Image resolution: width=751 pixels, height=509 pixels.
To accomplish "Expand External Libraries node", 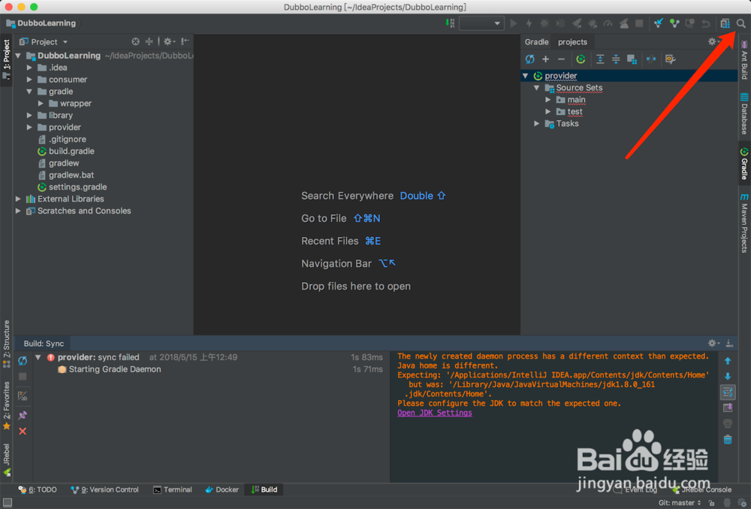I will click(18, 199).
